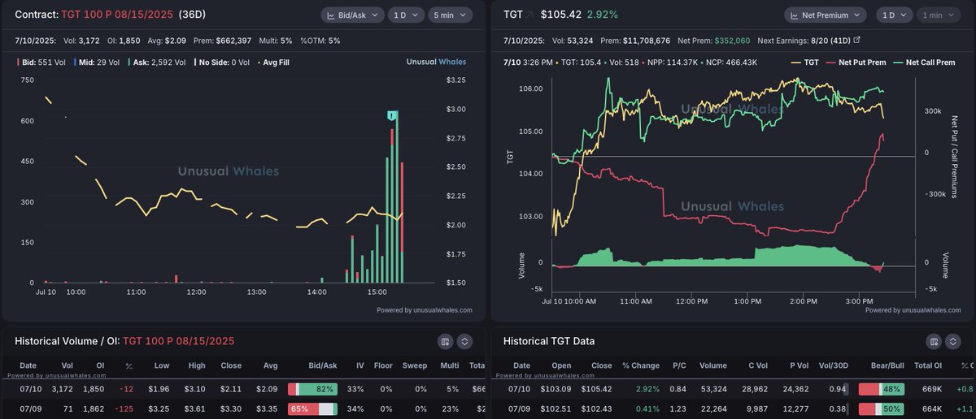Screen dimensions: 976x419
Task: Toggle the No Side volume legend series
Action: click(x=220, y=62)
